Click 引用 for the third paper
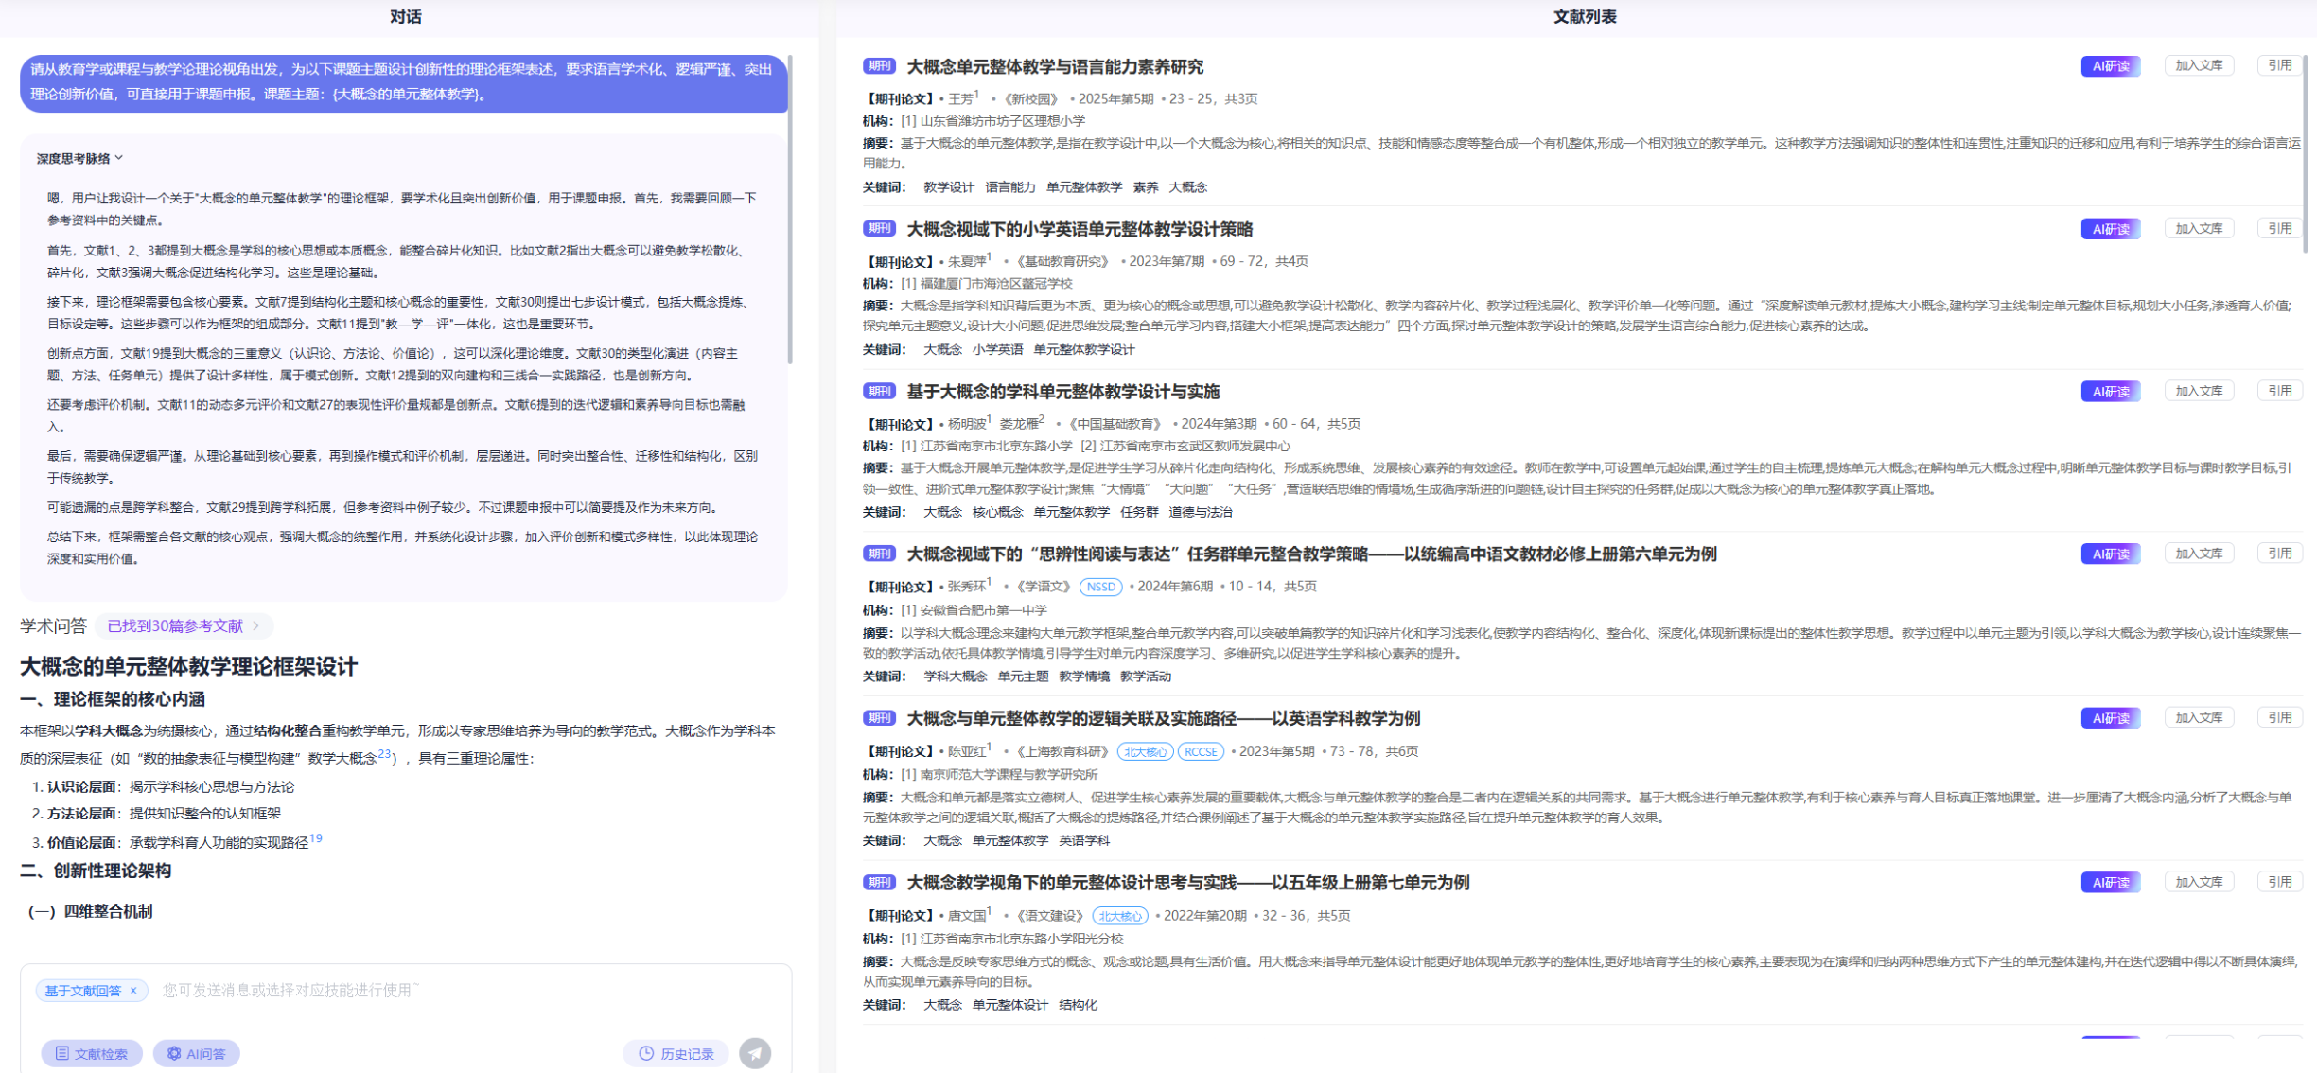This screenshot has width=2317, height=1073. point(2279,391)
